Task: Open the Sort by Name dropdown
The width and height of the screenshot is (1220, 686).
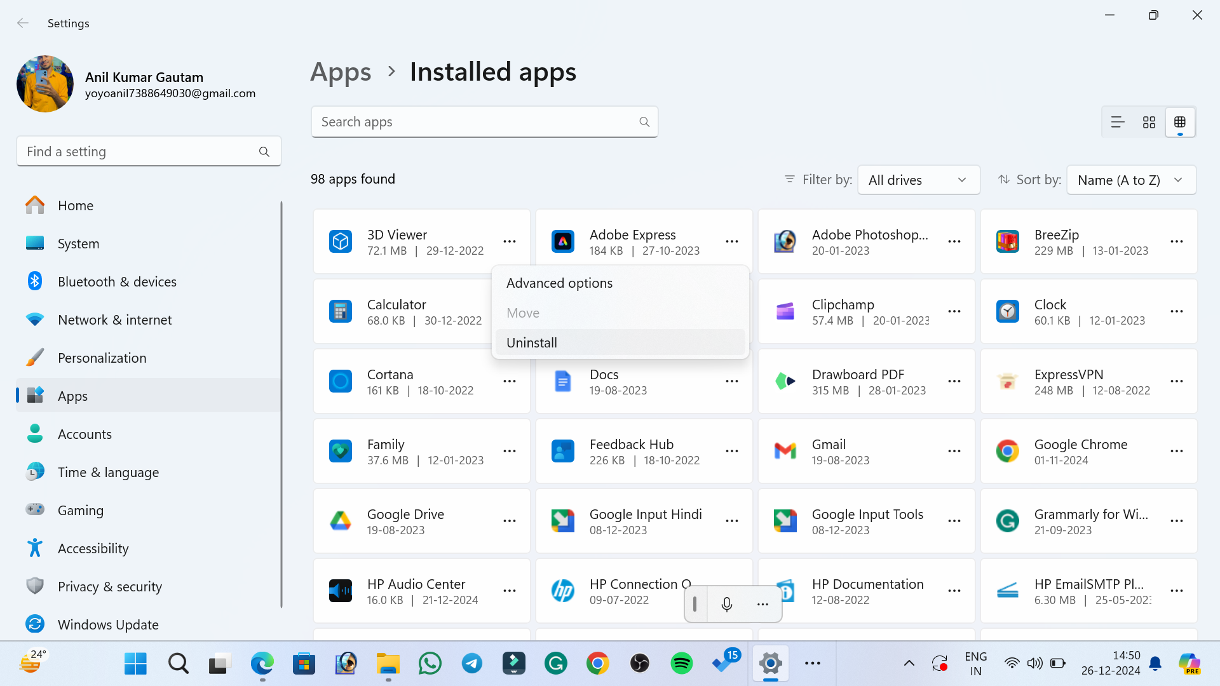Action: 1131,180
